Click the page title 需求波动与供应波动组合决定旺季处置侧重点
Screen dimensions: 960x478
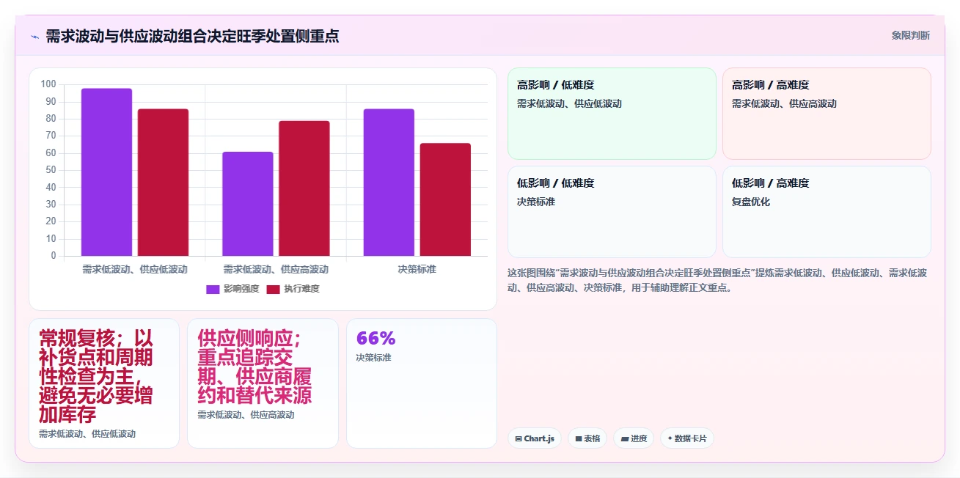192,36
